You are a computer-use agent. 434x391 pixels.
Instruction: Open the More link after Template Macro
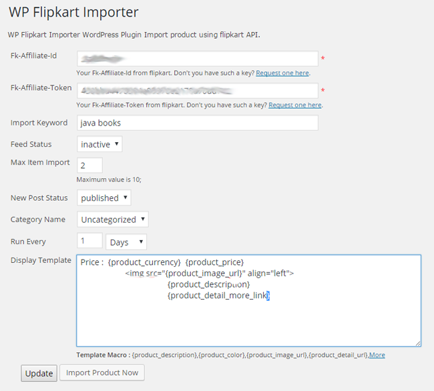[377, 355]
